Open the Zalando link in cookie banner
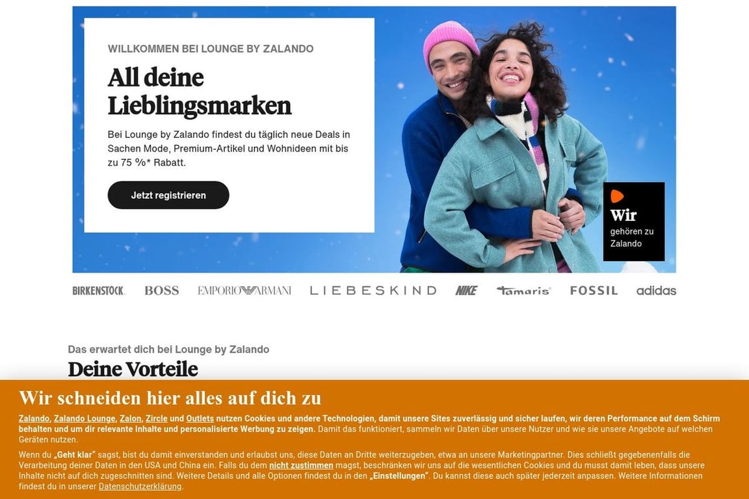 click(34, 419)
